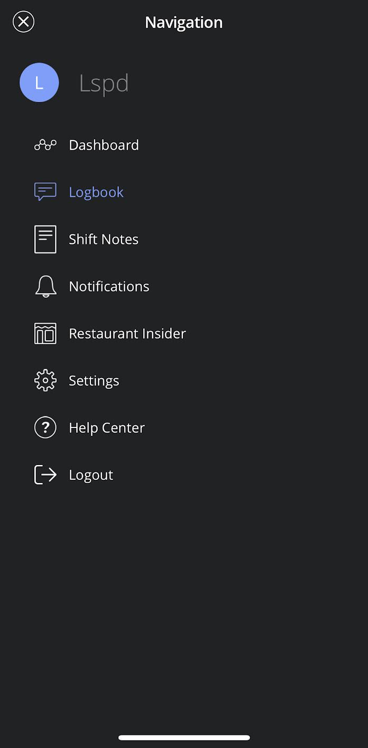Image resolution: width=368 pixels, height=748 pixels.
Task: Click the Shift Notes document icon
Action: click(45, 239)
